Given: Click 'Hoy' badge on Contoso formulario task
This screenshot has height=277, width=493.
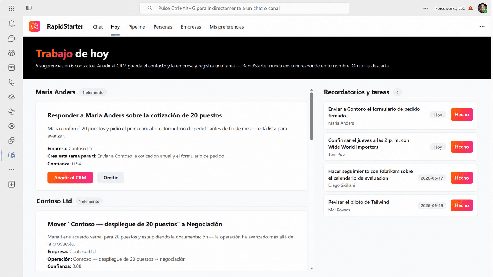Looking at the screenshot, I should (438, 115).
